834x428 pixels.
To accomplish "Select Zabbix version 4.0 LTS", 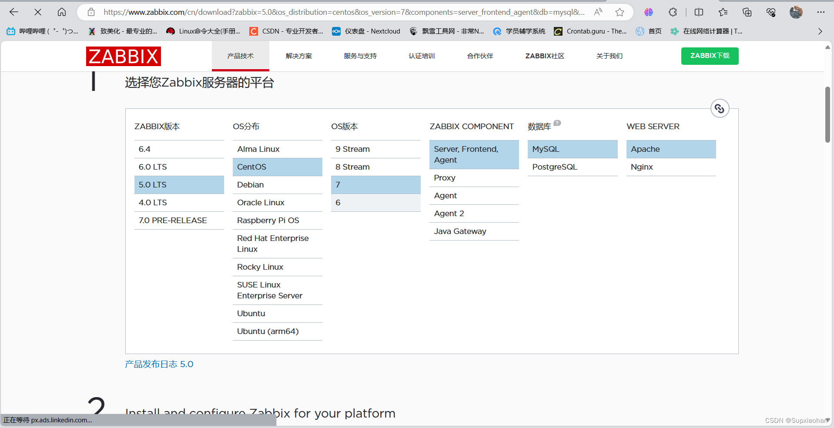I will pos(179,203).
